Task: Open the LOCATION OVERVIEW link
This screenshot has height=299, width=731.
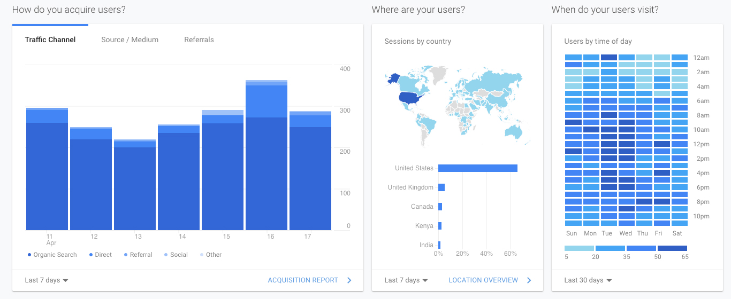Action: point(483,280)
